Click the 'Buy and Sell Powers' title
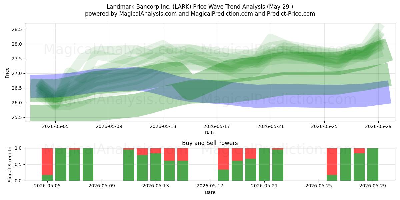 pos(210,143)
